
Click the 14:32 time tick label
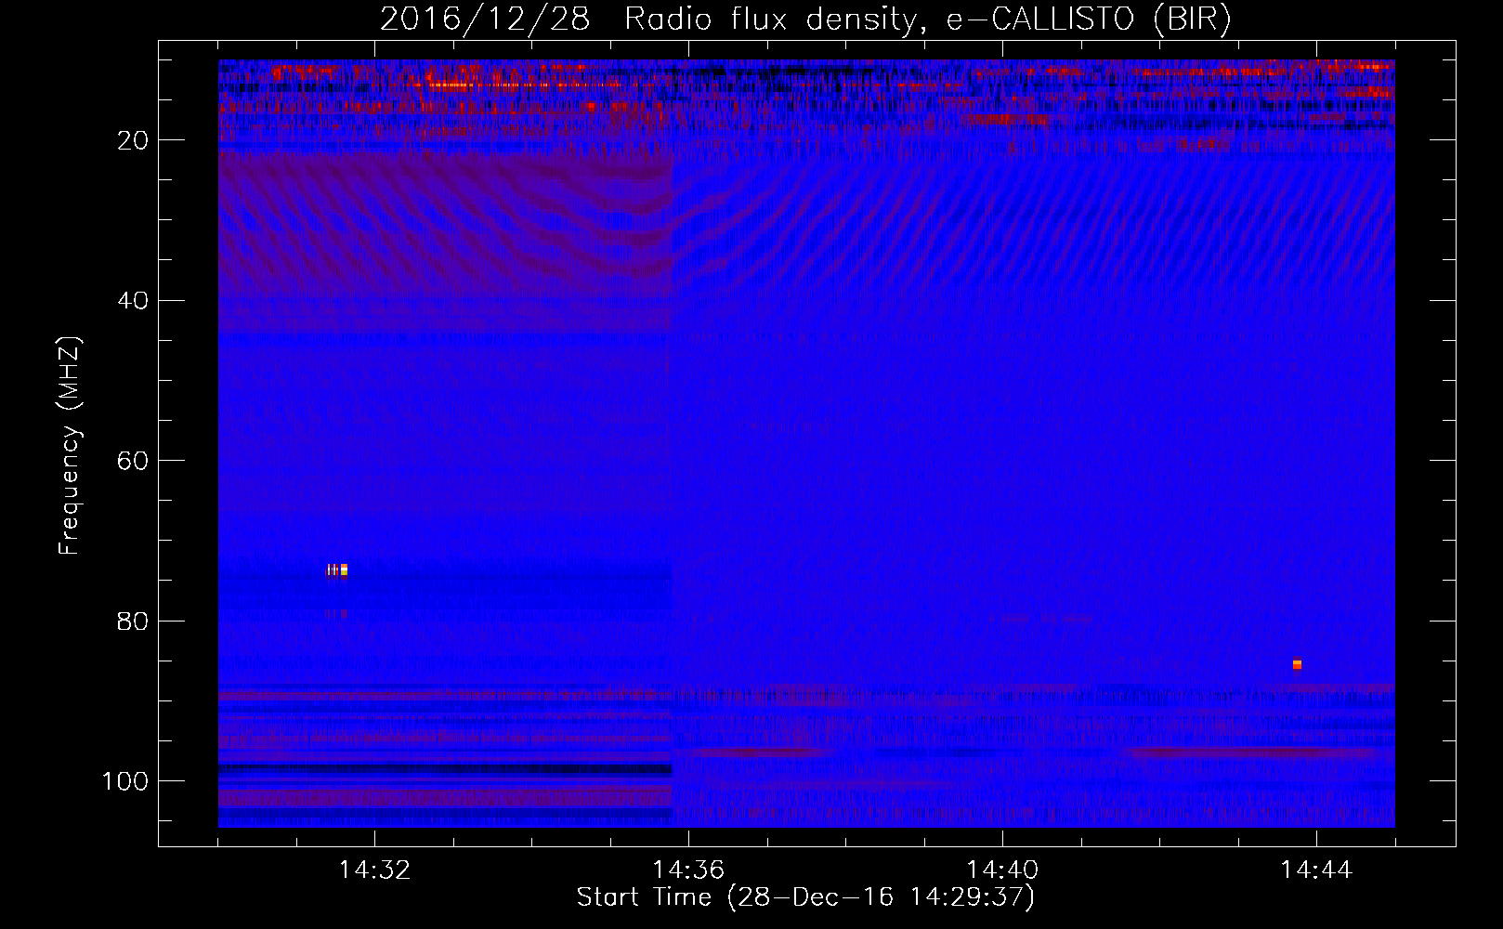[x=374, y=870]
